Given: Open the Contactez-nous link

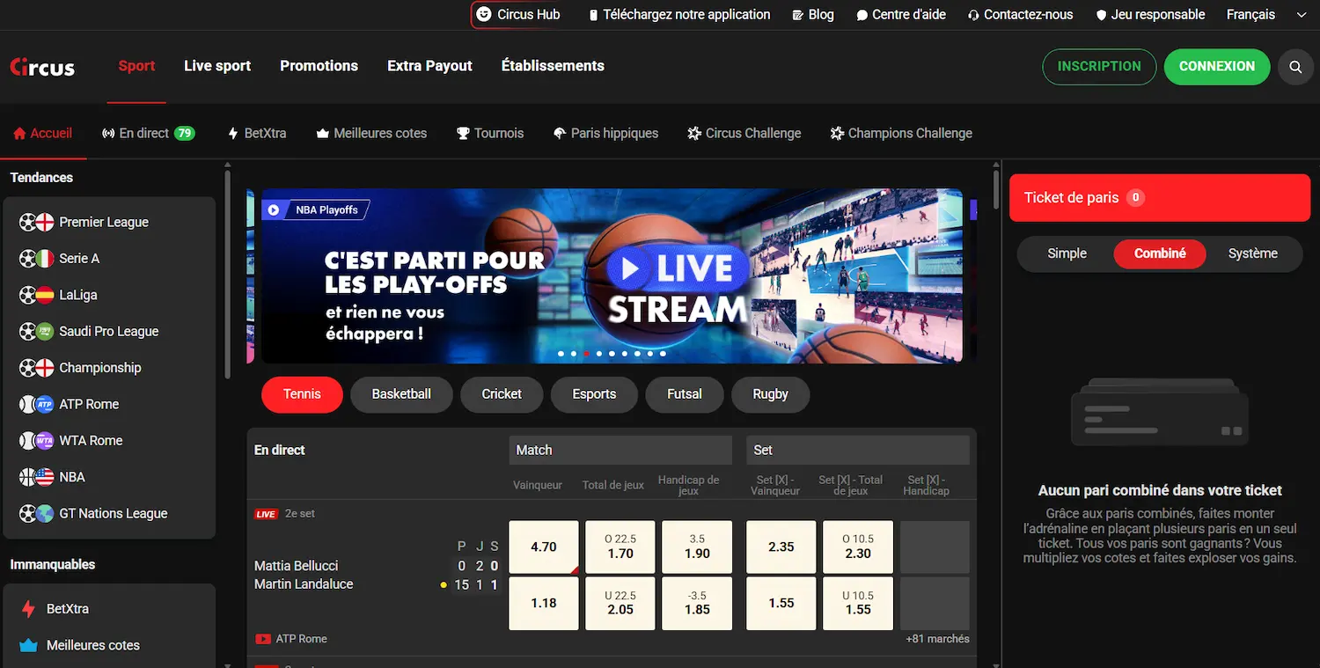Looking at the screenshot, I should (x=1020, y=14).
